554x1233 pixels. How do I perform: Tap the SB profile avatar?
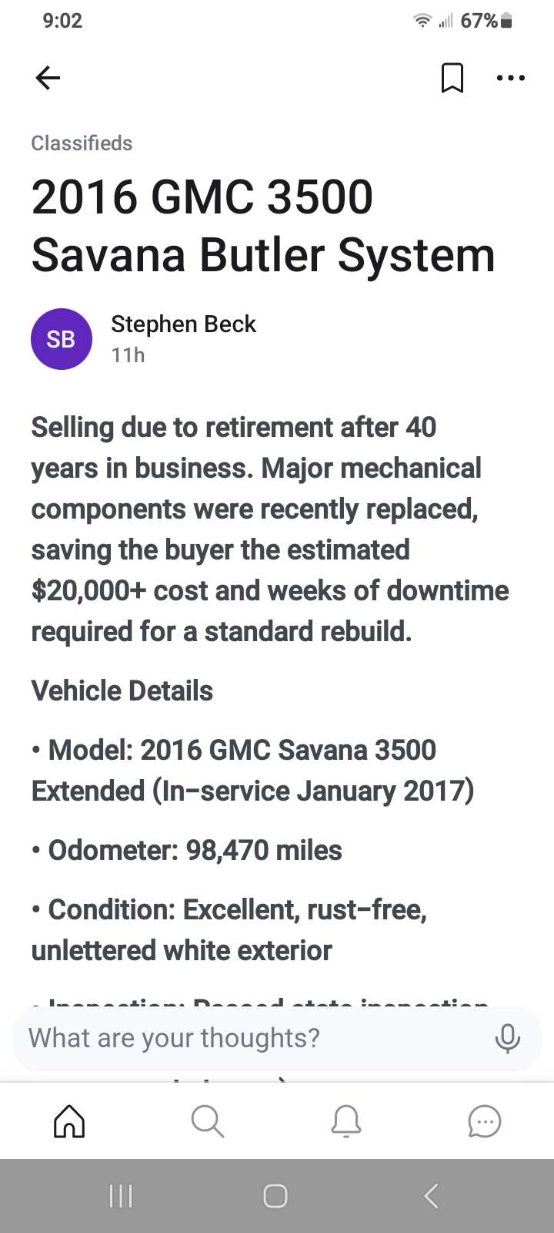click(x=62, y=339)
